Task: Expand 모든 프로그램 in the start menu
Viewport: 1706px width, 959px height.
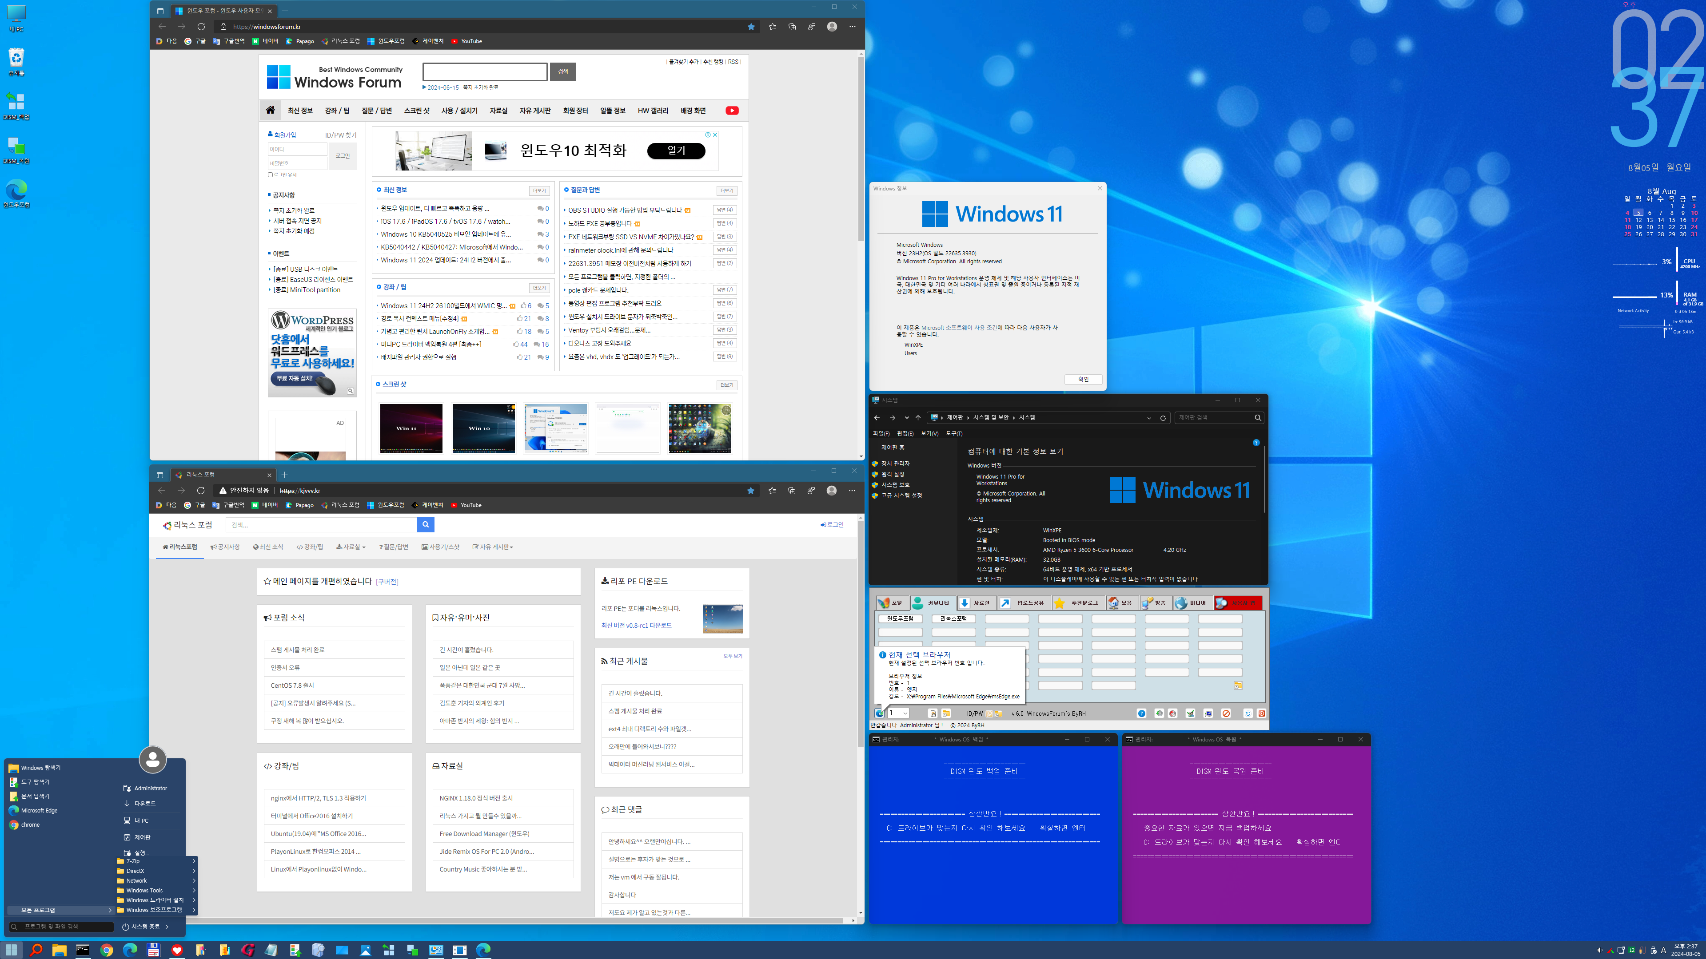Action: [60, 910]
